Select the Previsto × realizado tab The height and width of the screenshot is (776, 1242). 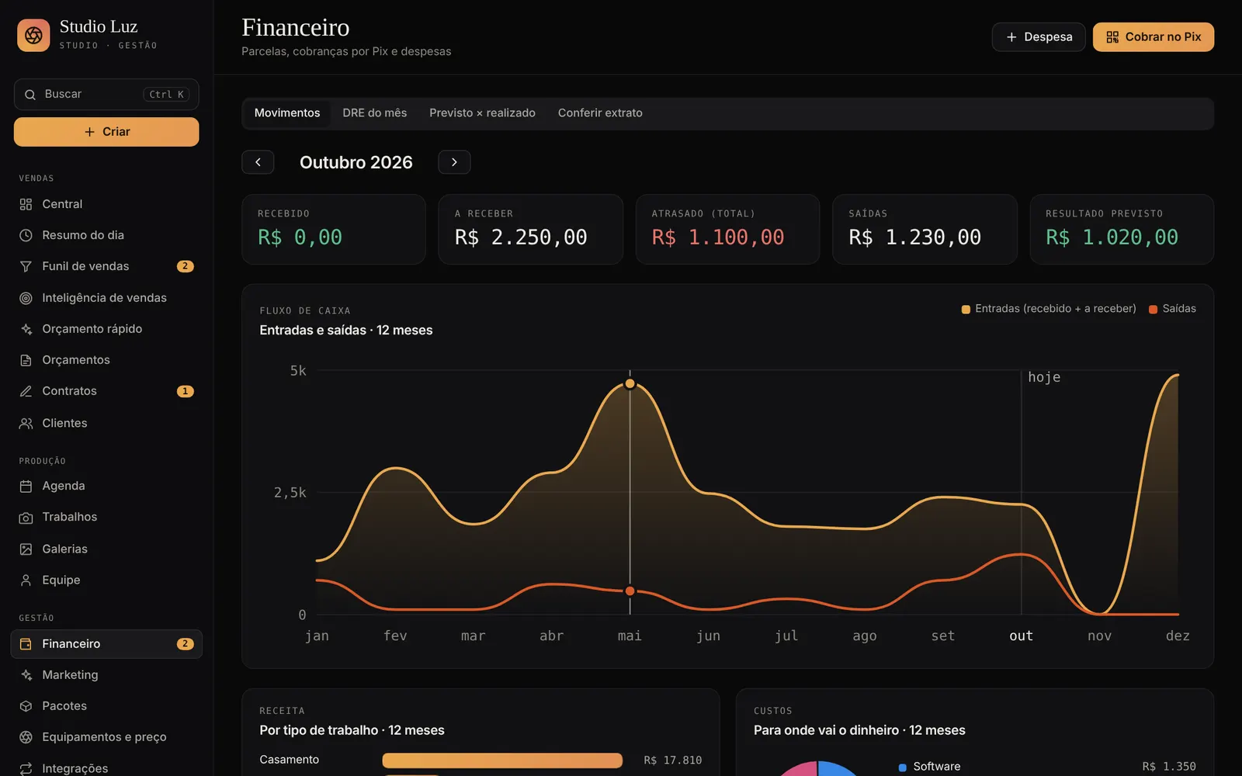point(482,113)
